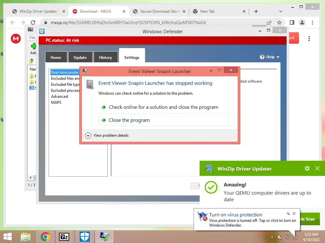The width and height of the screenshot is (325, 243).
Task: Click the network tray icon
Action: [288, 237]
